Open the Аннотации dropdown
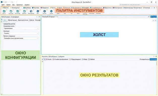Viewport: 158px width, 96px height. tap(21, 33)
